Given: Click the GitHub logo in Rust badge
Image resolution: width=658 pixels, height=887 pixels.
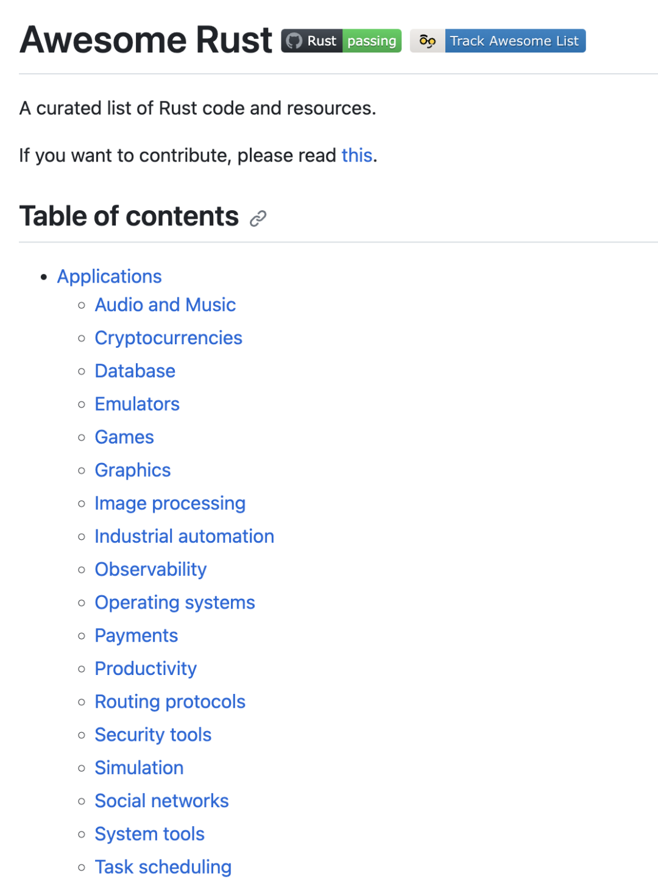Looking at the screenshot, I should 294,41.
